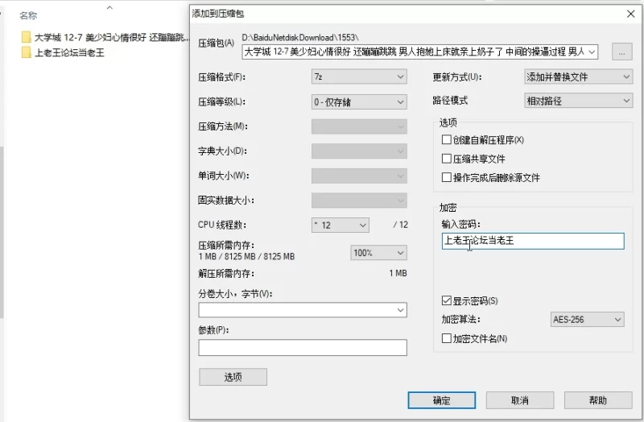Open the browse button next to archive path
Image resolution: width=644 pixels, height=422 pixels.
click(x=621, y=52)
